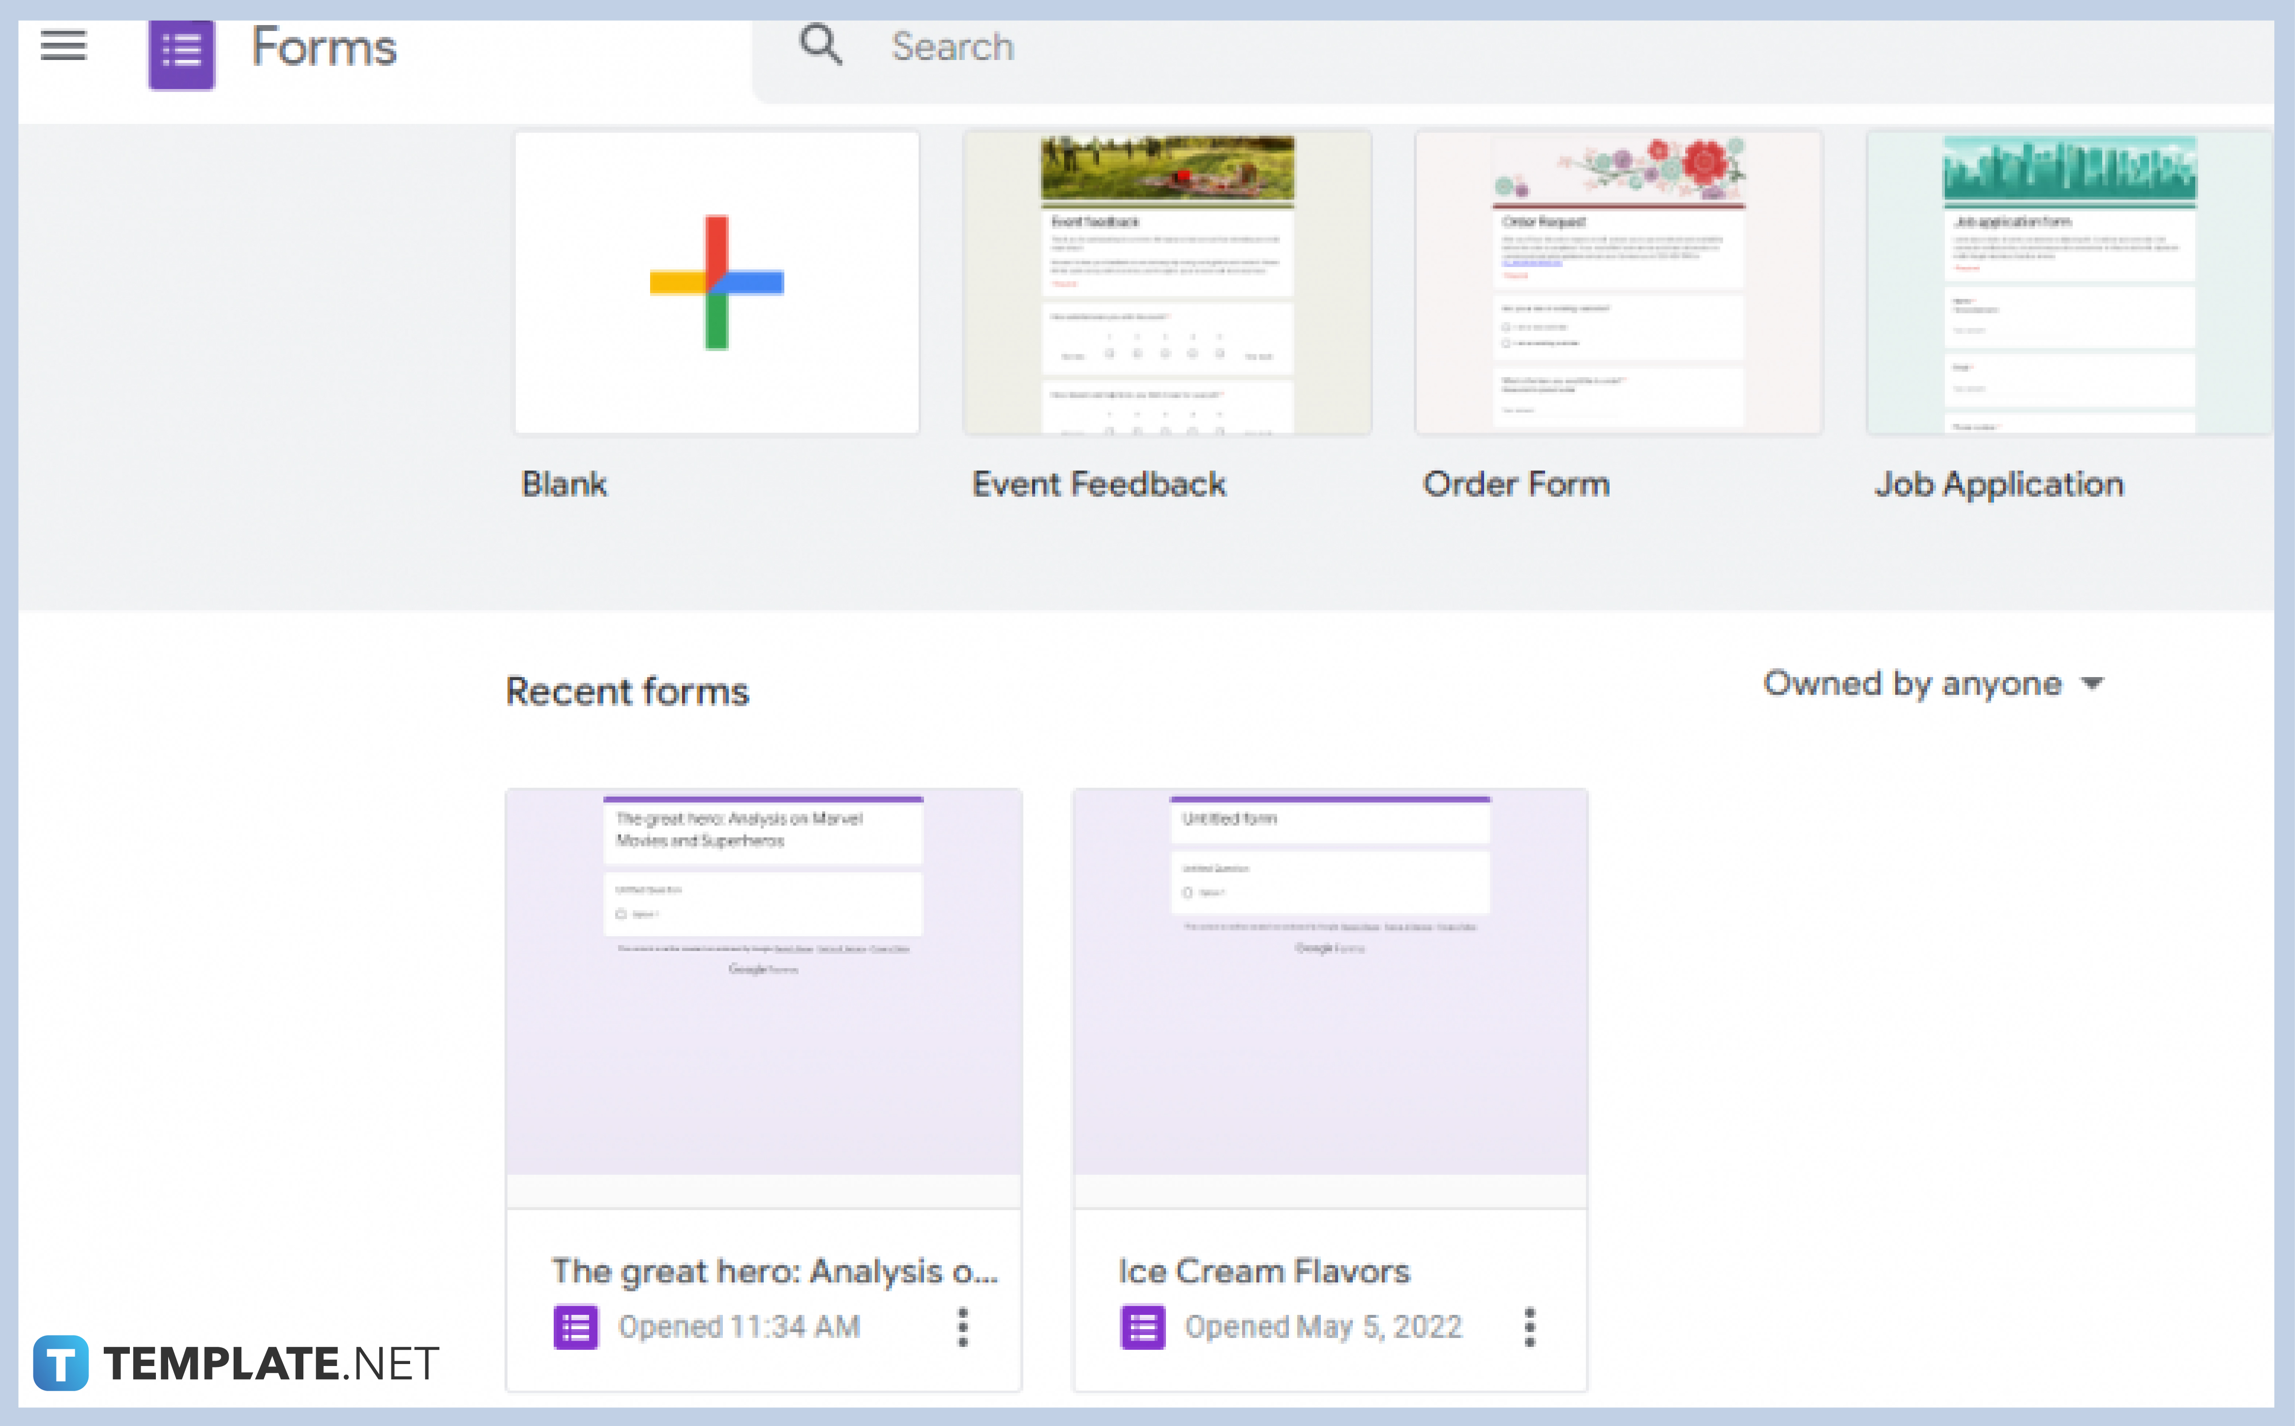Open the three-dot menu on The great hero card
Image resolution: width=2295 pixels, height=1426 pixels.
(x=962, y=1326)
